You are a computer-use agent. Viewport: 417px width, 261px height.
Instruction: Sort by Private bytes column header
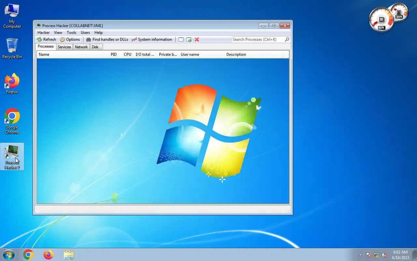(x=168, y=54)
